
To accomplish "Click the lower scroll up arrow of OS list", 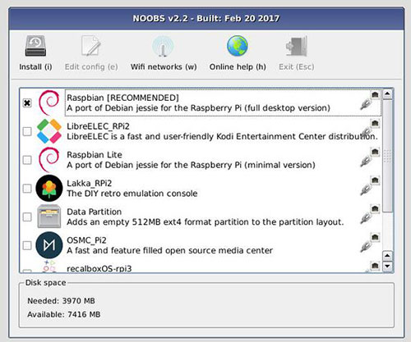I will [x=387, y=256].
